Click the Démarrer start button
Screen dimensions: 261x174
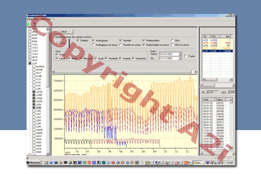pyautogui.click(x=33, y=162)
